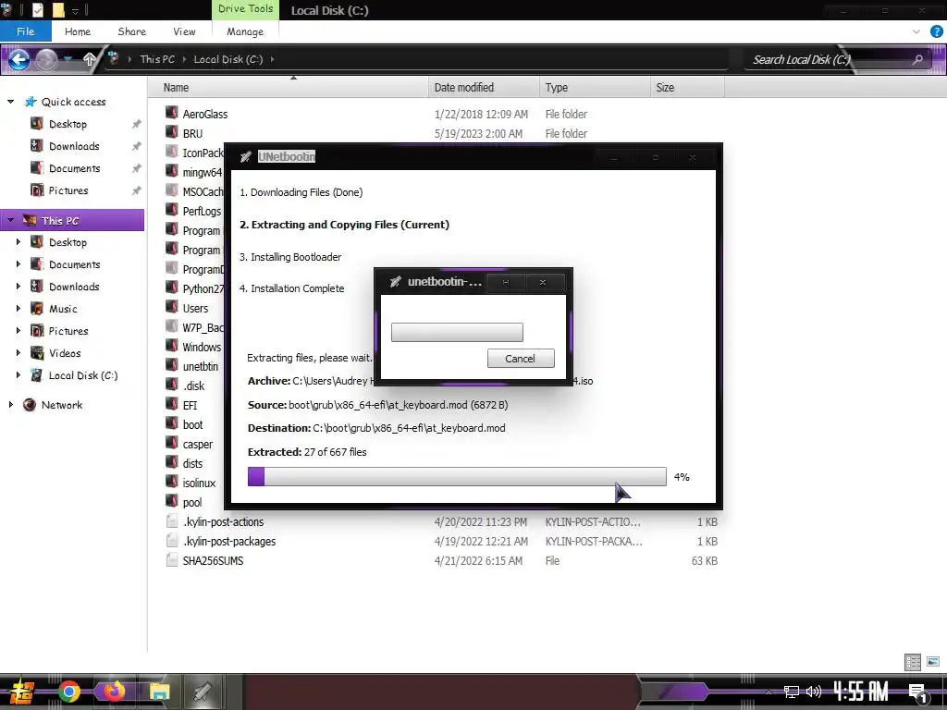Select the BRU folder icon
The image size is (947, 710).
[172, 132]
